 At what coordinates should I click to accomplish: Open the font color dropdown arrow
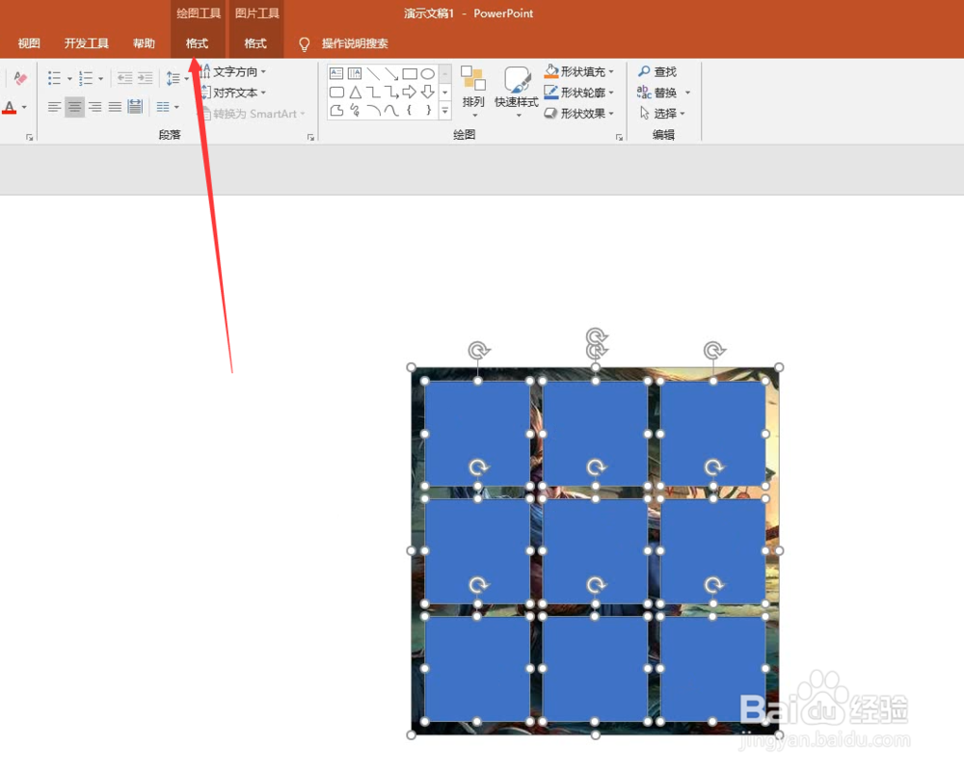25,108
